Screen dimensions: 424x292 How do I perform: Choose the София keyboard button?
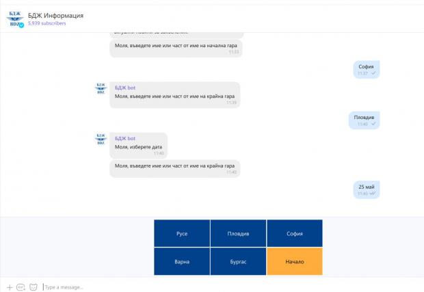[x=295, y=234]
